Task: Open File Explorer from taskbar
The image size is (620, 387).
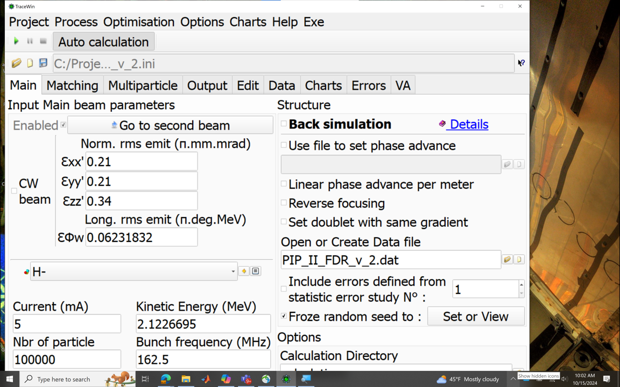Action: 186,379
